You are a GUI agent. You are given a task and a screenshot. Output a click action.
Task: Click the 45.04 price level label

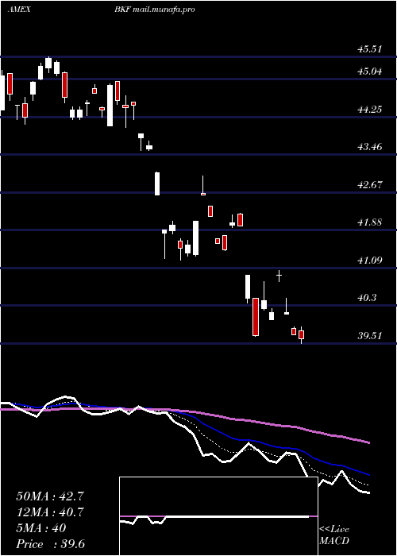coord(370,71)
